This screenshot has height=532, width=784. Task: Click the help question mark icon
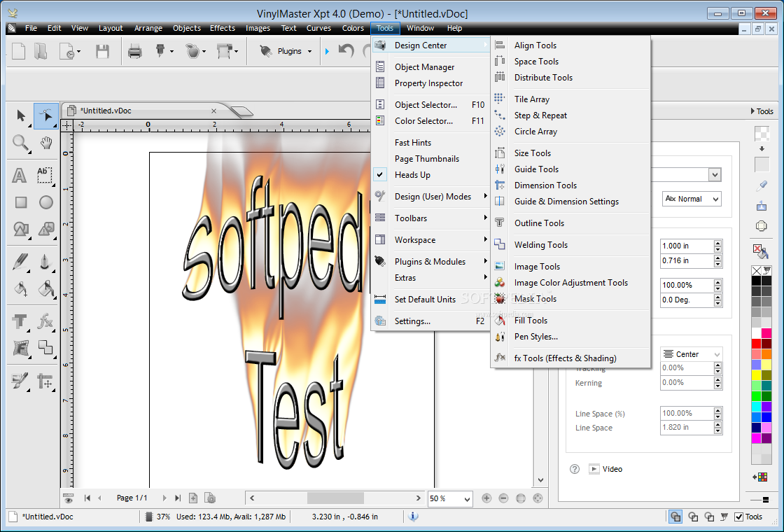575,469
